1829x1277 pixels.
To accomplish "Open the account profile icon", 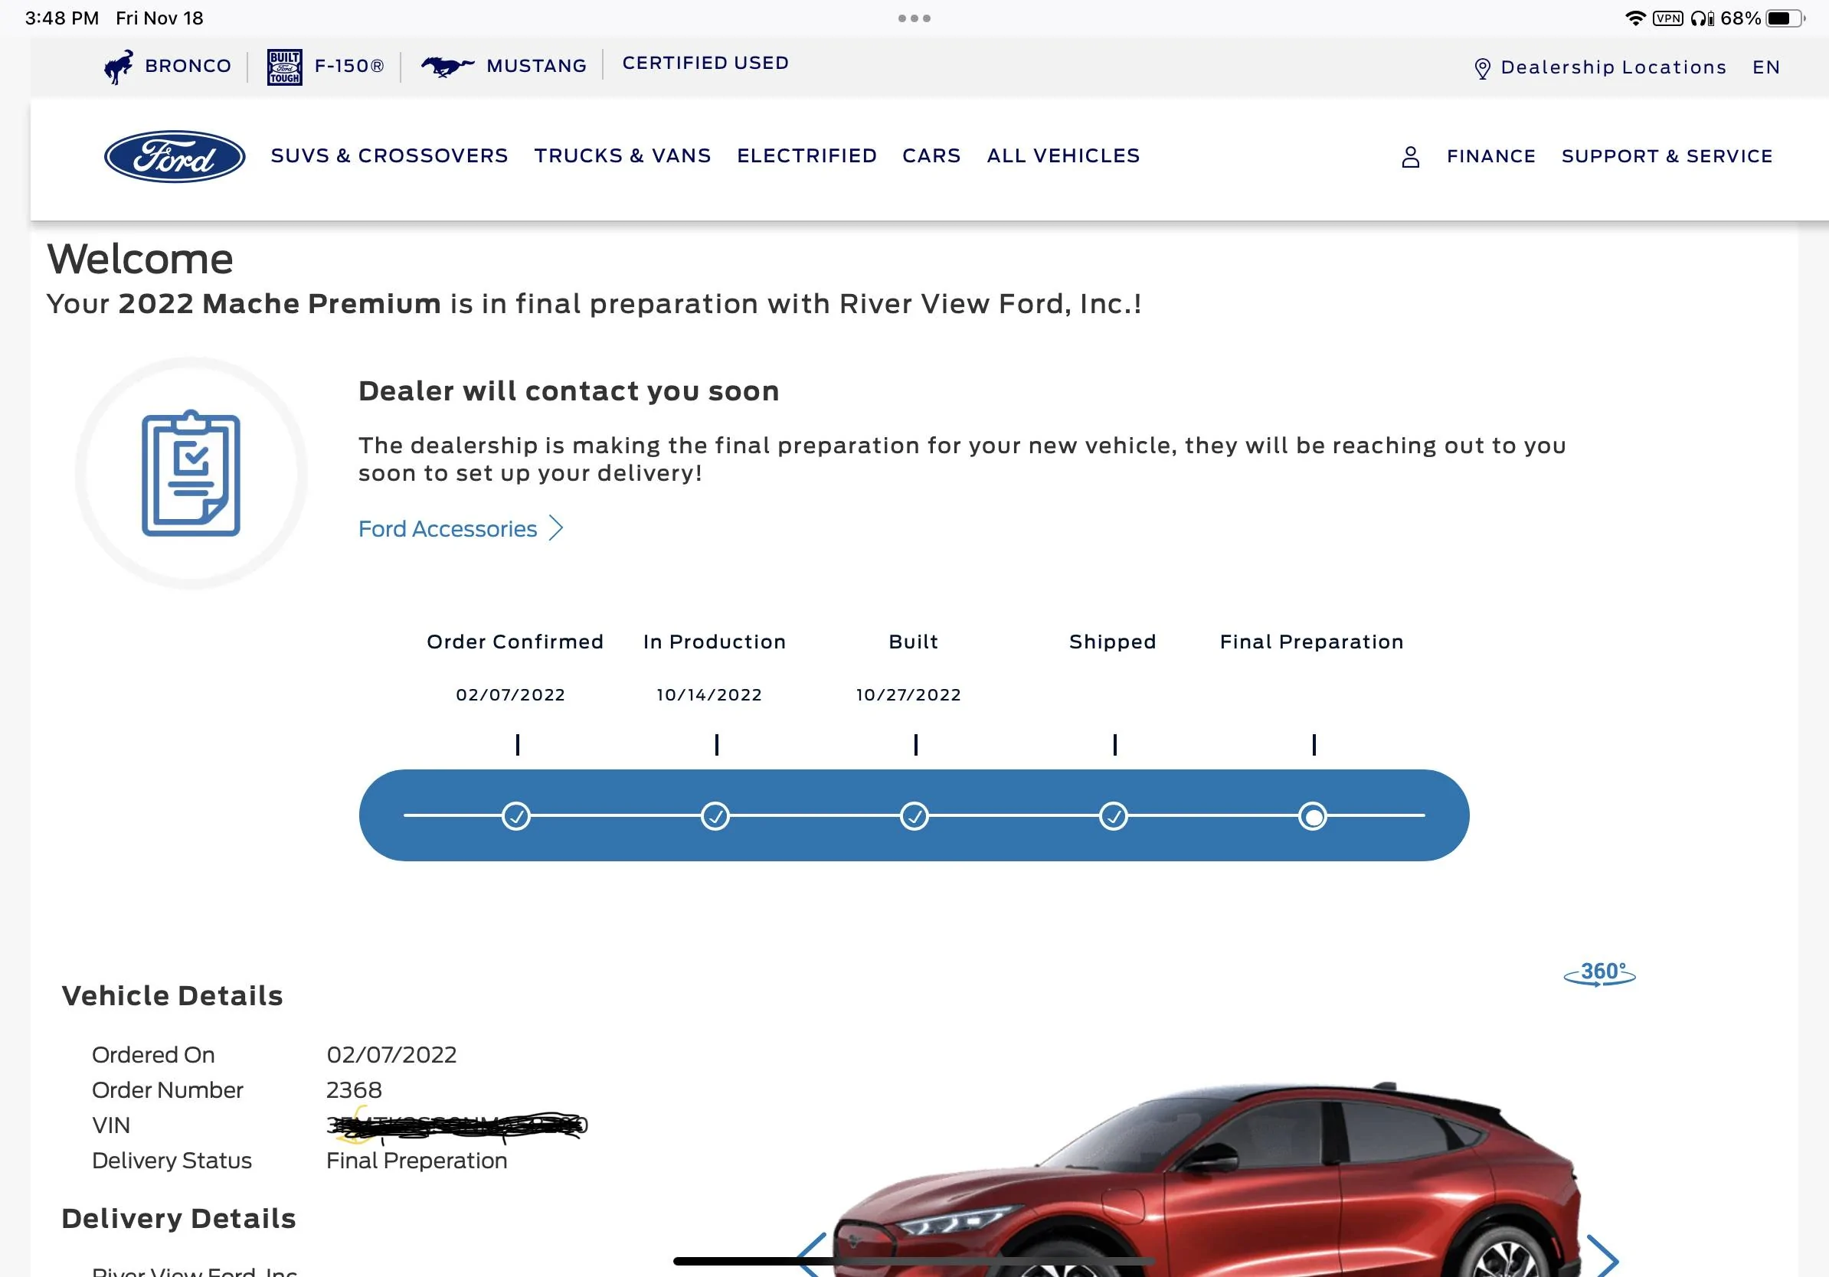I will (1410, 157).
